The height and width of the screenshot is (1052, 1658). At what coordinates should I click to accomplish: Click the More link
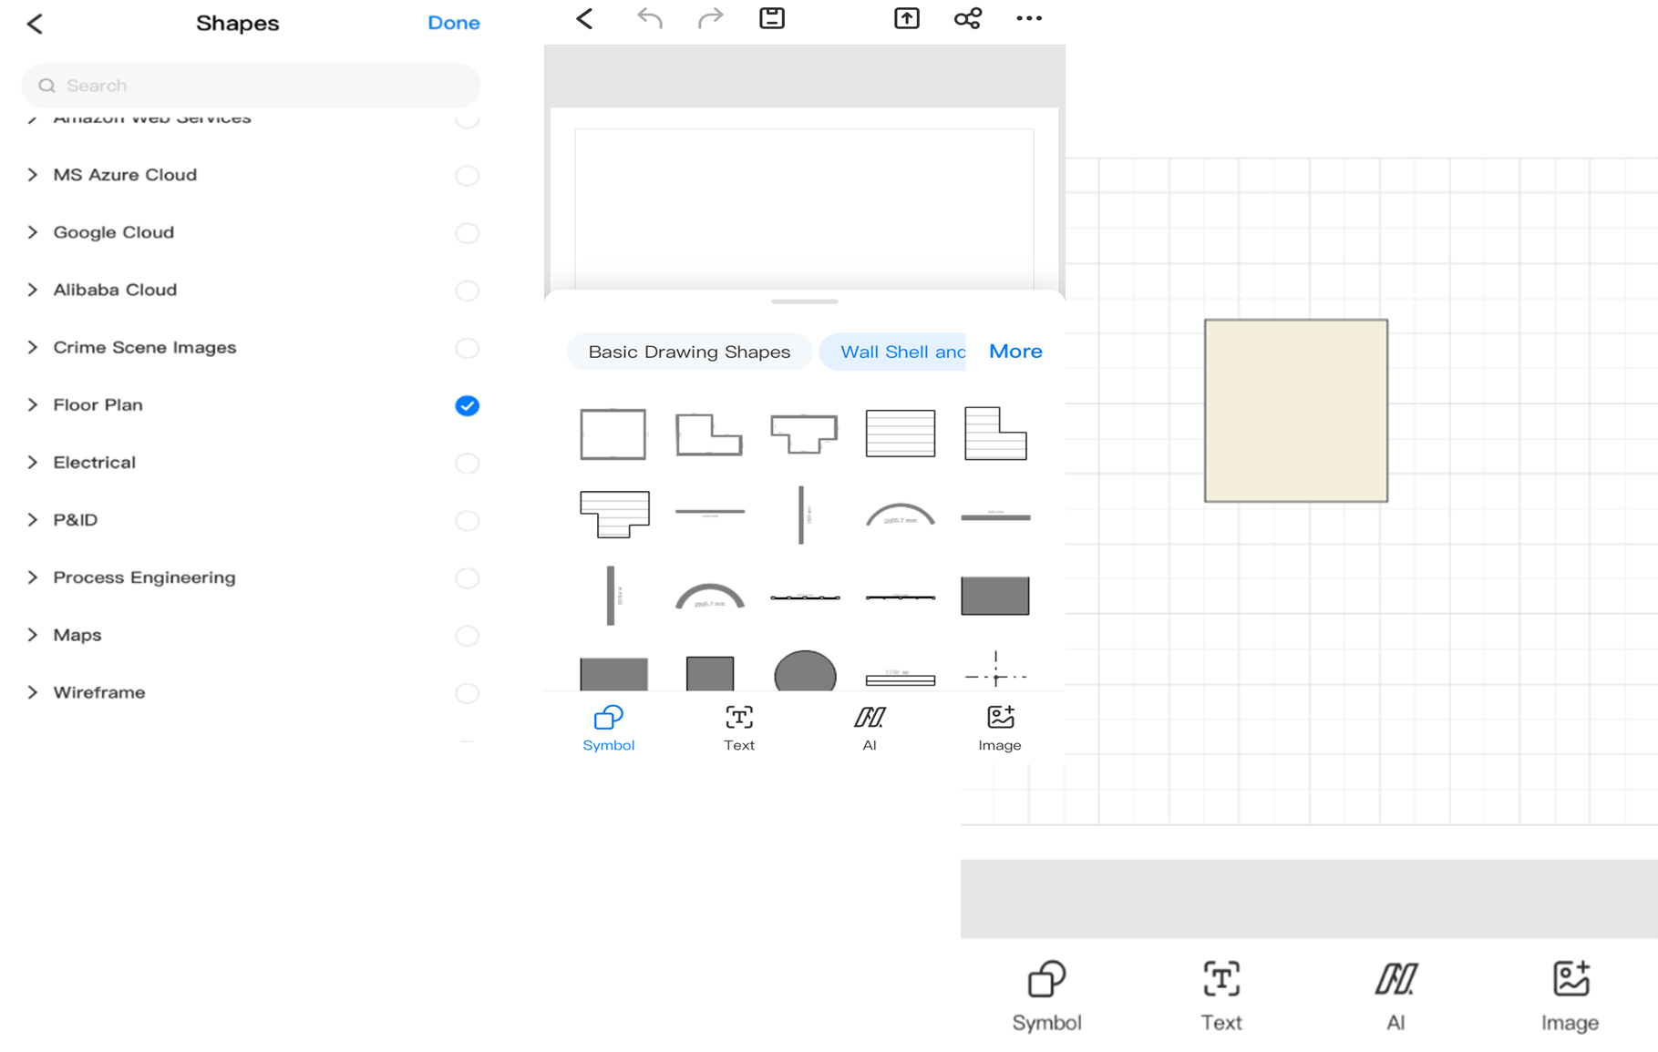[x=1015, y=352]
